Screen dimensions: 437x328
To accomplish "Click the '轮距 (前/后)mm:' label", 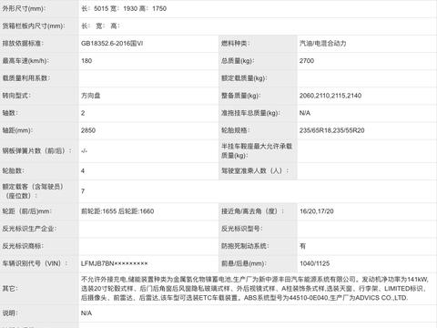I will pyautogui.click(x=27, y=211).
